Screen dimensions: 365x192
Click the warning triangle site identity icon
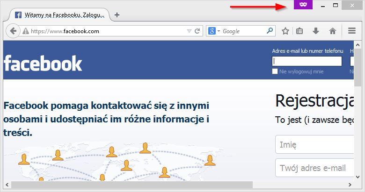tap(26, 31)
